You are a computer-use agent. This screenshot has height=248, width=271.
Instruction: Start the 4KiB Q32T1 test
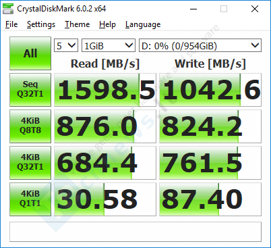pyautogui.click(x=30, y=163)
